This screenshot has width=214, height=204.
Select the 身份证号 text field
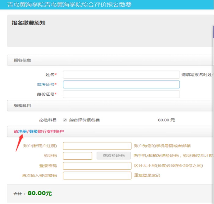tap(121, 94)
